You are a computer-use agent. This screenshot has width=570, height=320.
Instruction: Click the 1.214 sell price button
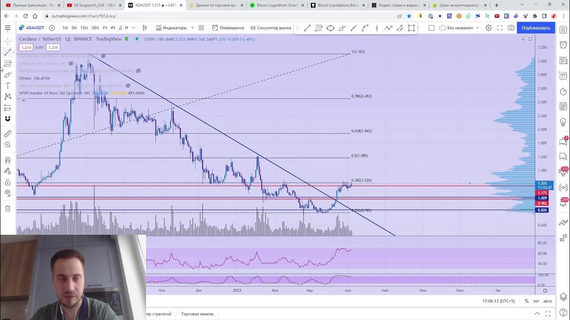coord(26,48)
